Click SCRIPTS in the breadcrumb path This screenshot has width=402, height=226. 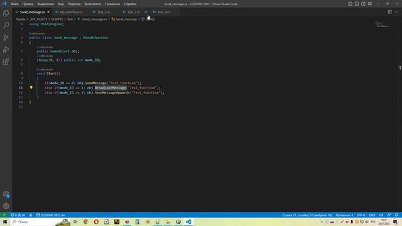(57, 19)
